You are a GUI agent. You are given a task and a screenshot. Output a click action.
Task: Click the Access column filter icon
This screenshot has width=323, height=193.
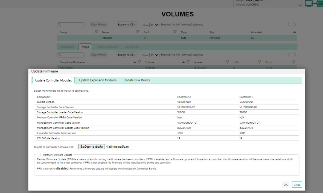tap(228, 62)
